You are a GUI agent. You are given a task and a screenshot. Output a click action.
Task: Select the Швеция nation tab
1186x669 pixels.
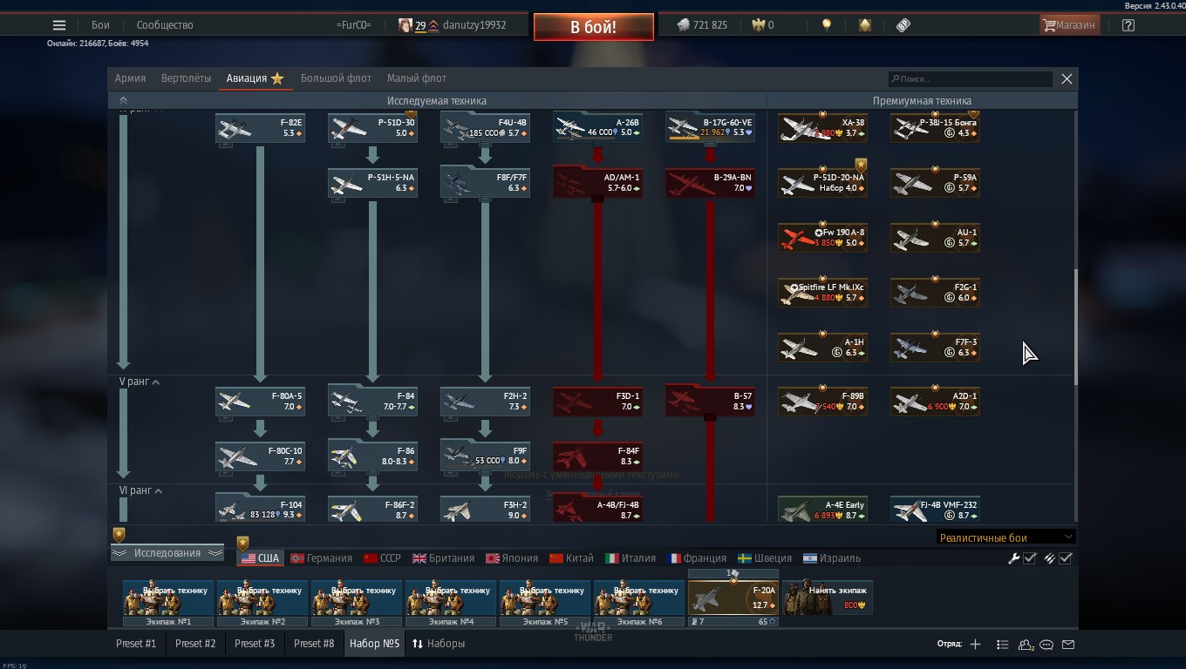pyautogui.click(x=765, y=558)
